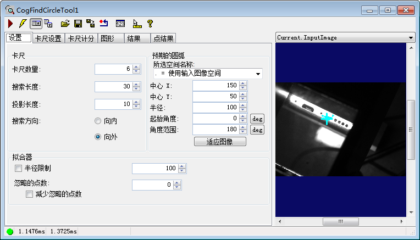Check the 减少忽略的点数 option
Screen dimensions: 420x240
pos(29,194)
